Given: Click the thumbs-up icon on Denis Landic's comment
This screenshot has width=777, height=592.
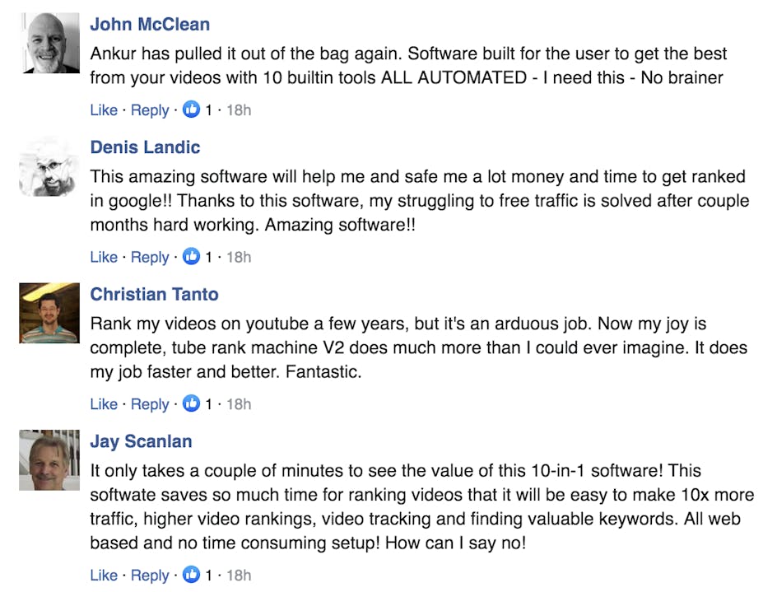Looking at the screenshot, I should click(192, 257).
